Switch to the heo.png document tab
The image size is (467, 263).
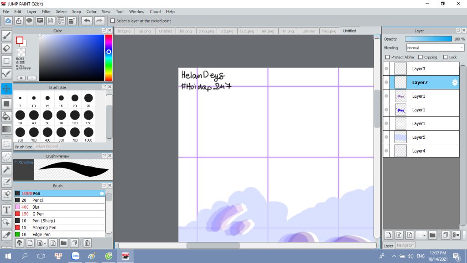tap(329, 31)
